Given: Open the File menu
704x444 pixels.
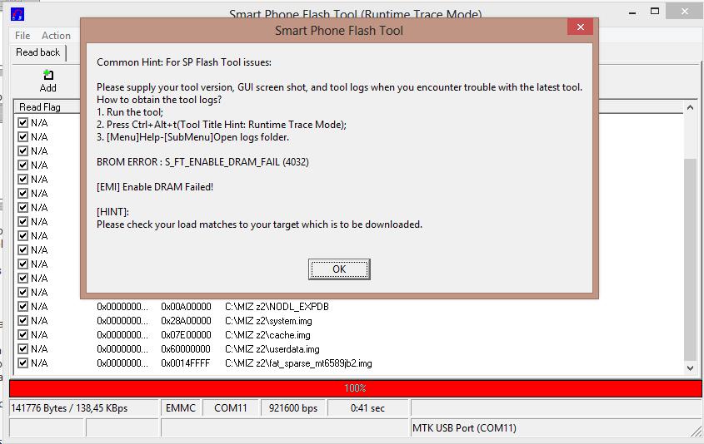Looking at the screenshot, I should click(x=22, y=36).
